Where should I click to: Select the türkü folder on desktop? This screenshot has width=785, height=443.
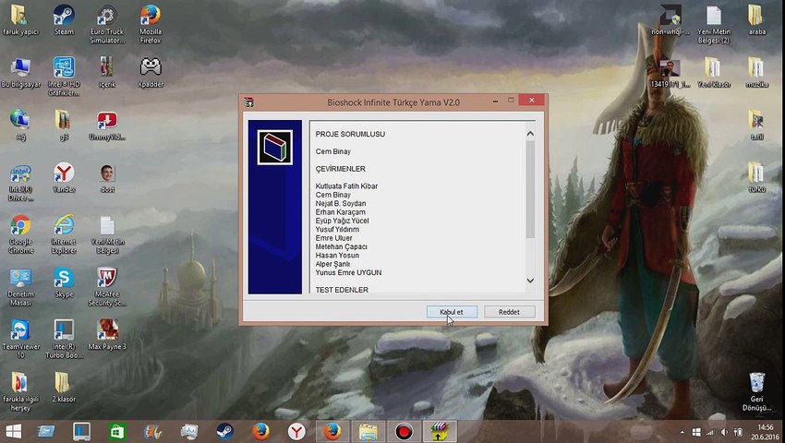pyautogui.click(x=756, y=178)
